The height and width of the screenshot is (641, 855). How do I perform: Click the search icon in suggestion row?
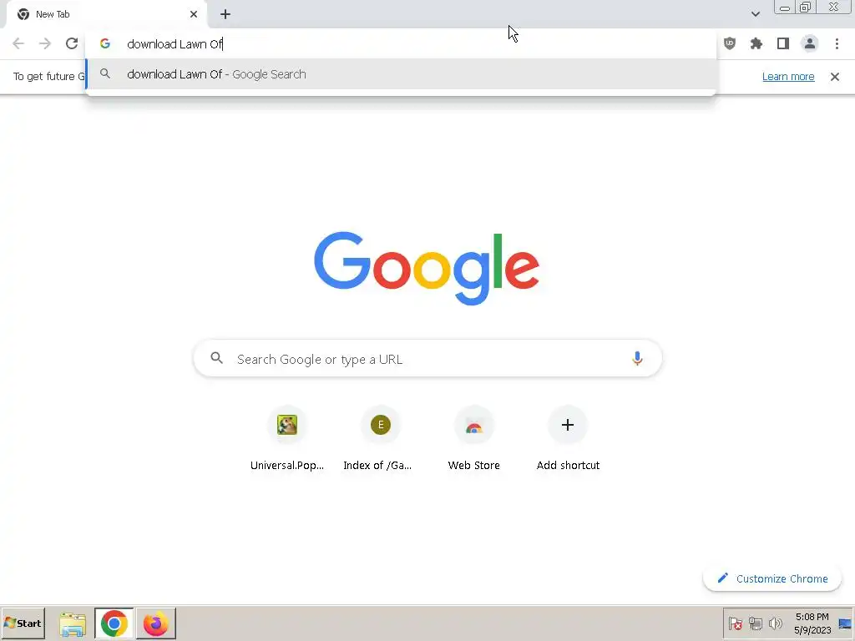coord(105,73)
